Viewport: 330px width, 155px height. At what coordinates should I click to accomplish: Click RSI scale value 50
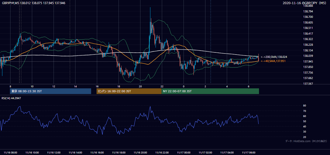[305, 121]
